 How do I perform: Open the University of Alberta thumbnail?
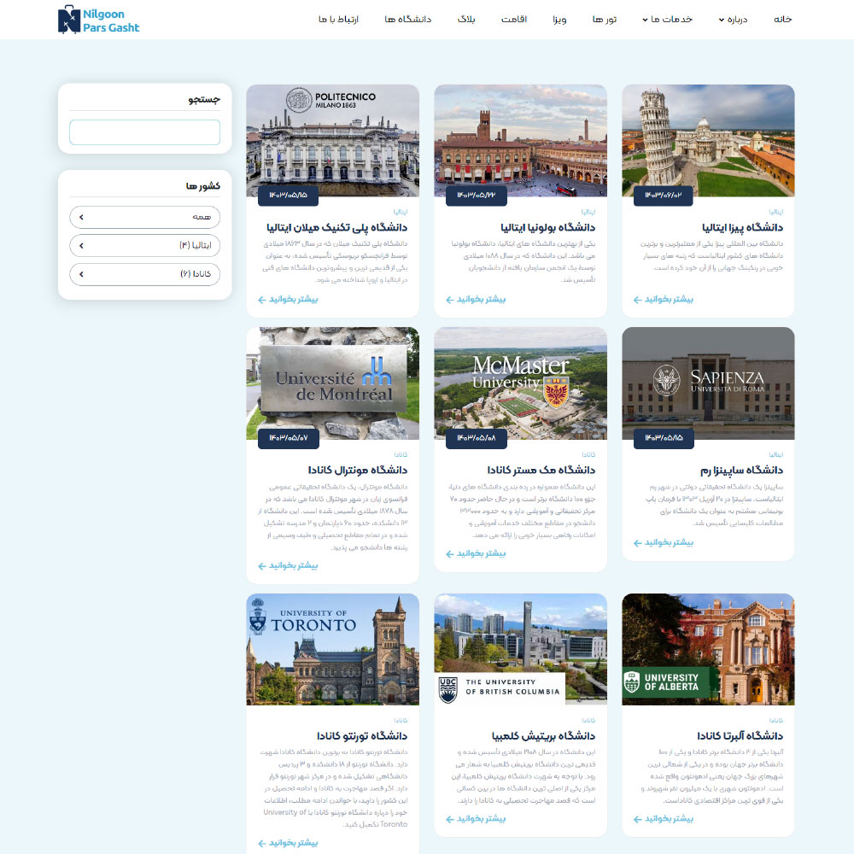tap(708, 649)
